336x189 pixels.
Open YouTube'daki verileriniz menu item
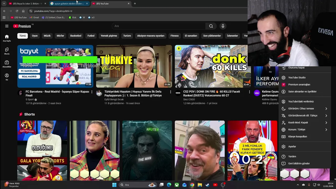point(305,102)
